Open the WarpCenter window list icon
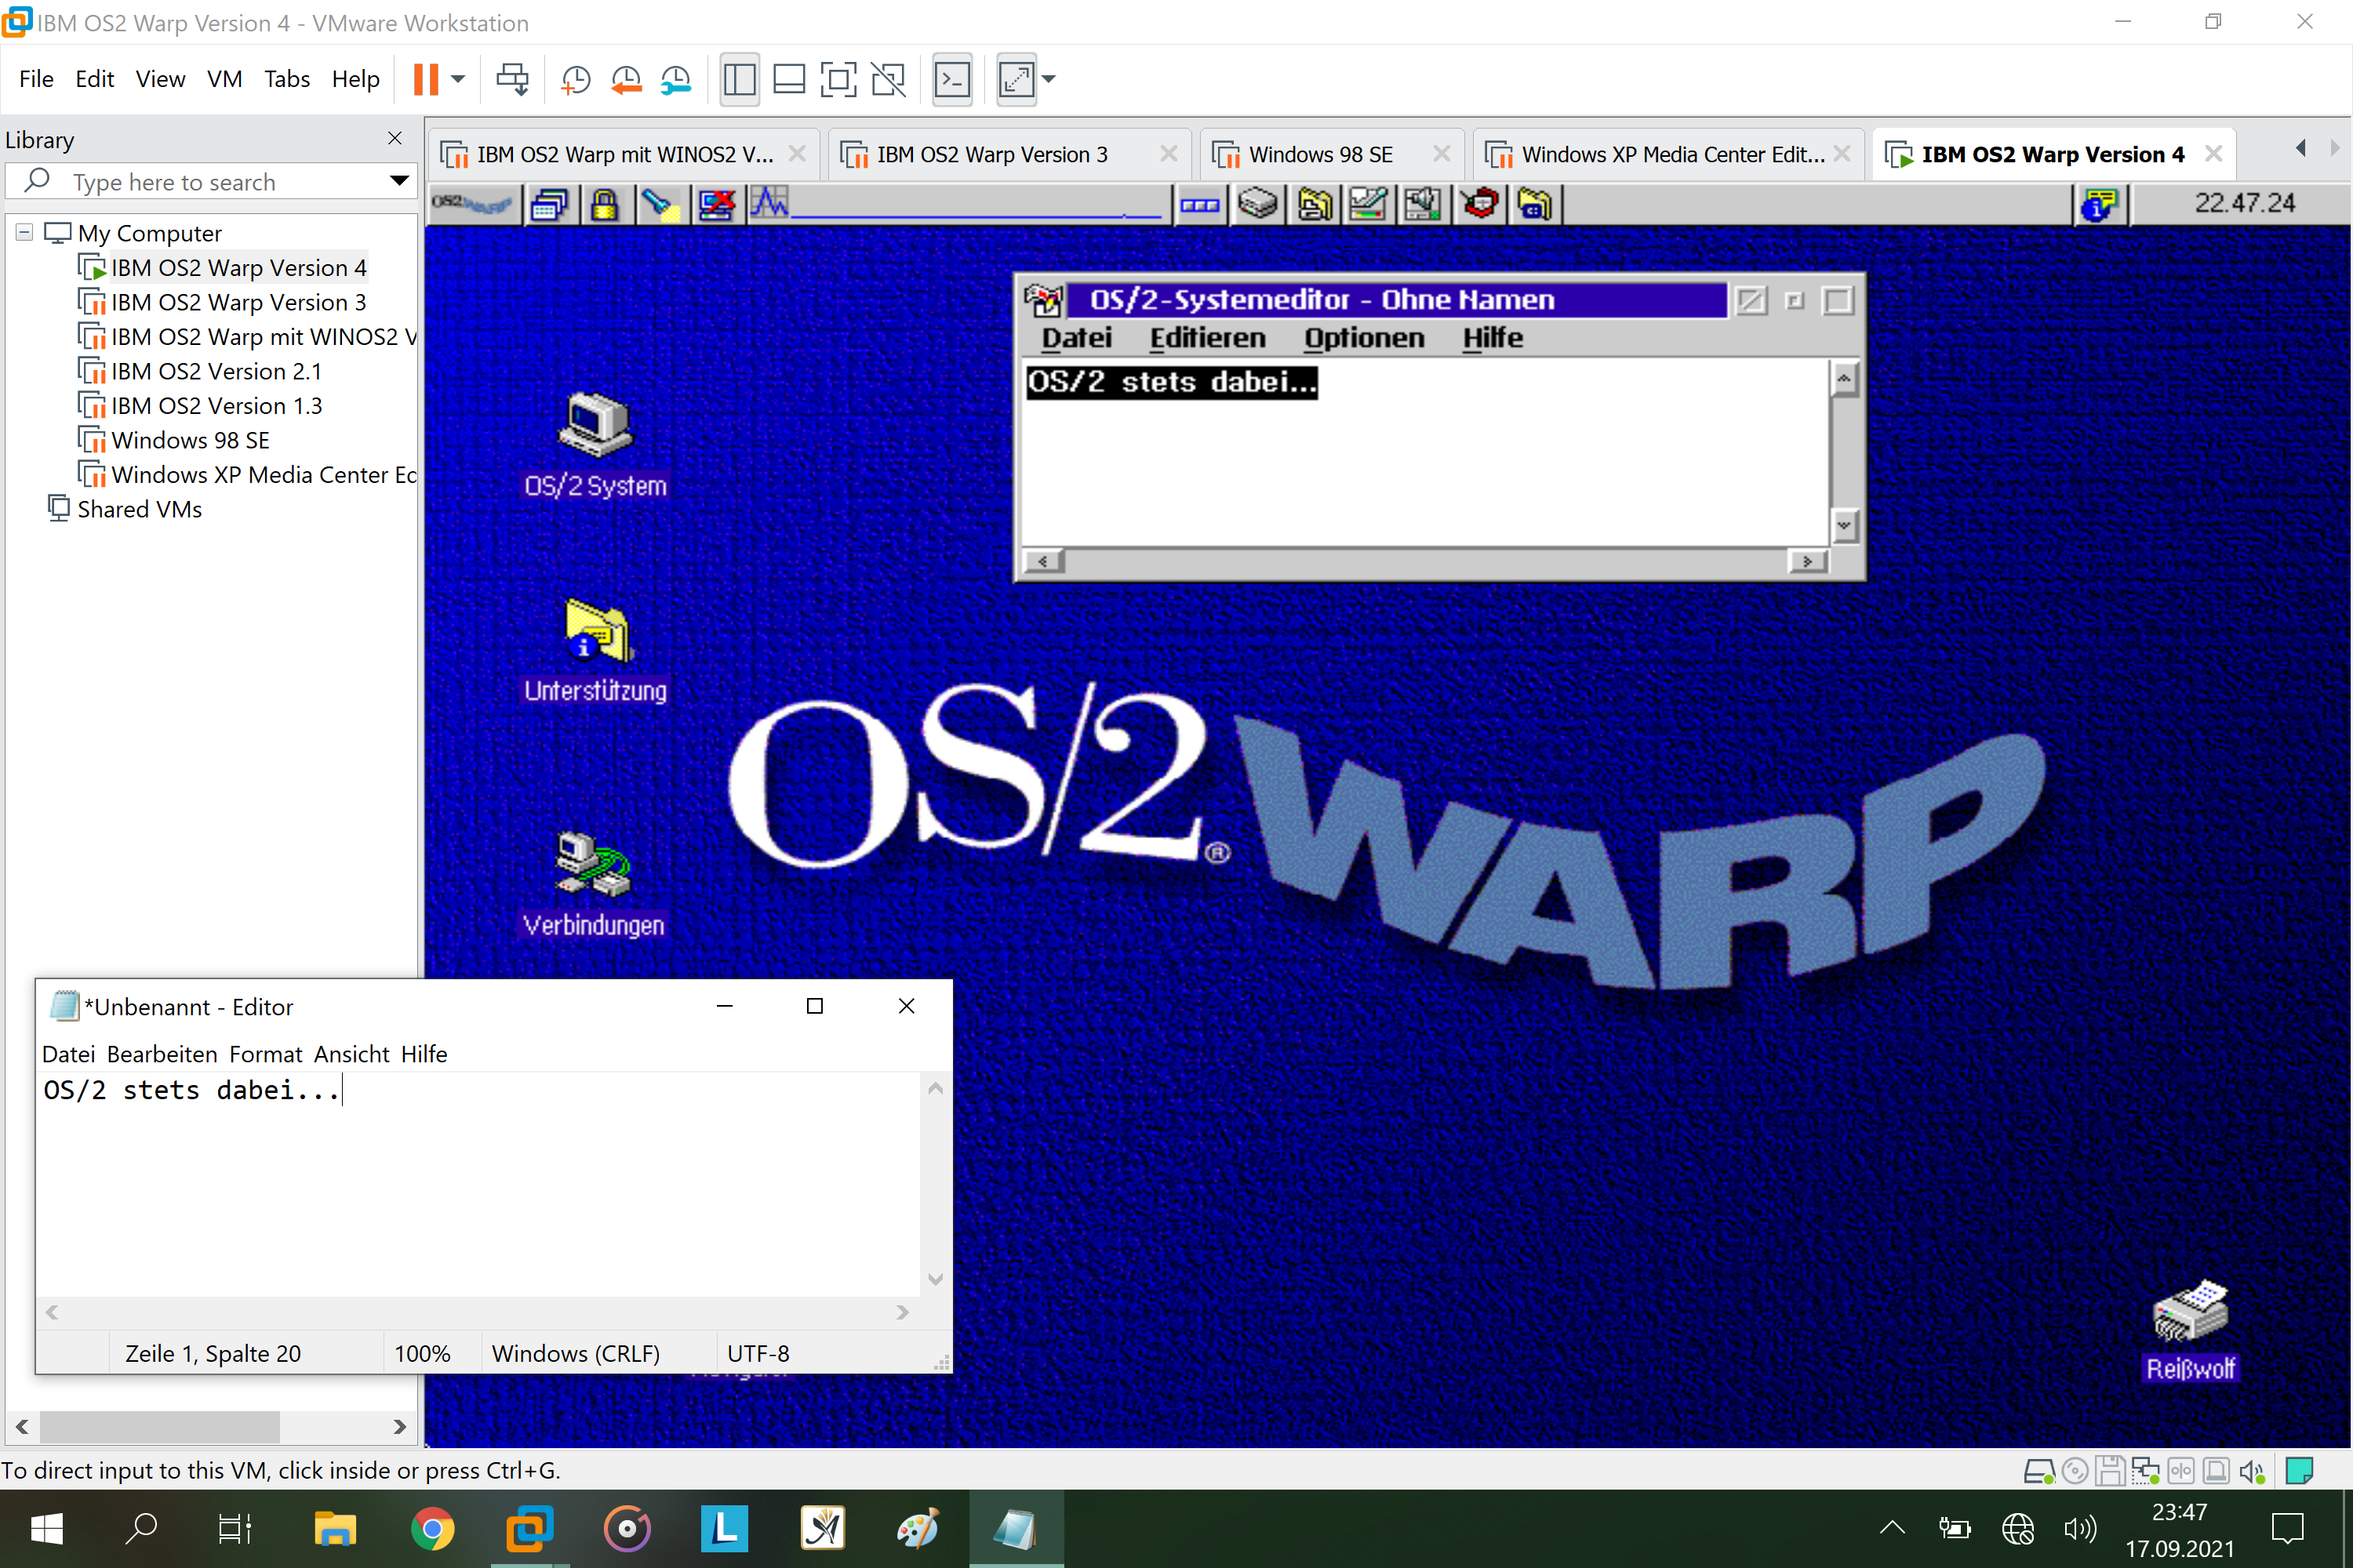Viewport: 2353px width, 1568px height. [549, 204]
